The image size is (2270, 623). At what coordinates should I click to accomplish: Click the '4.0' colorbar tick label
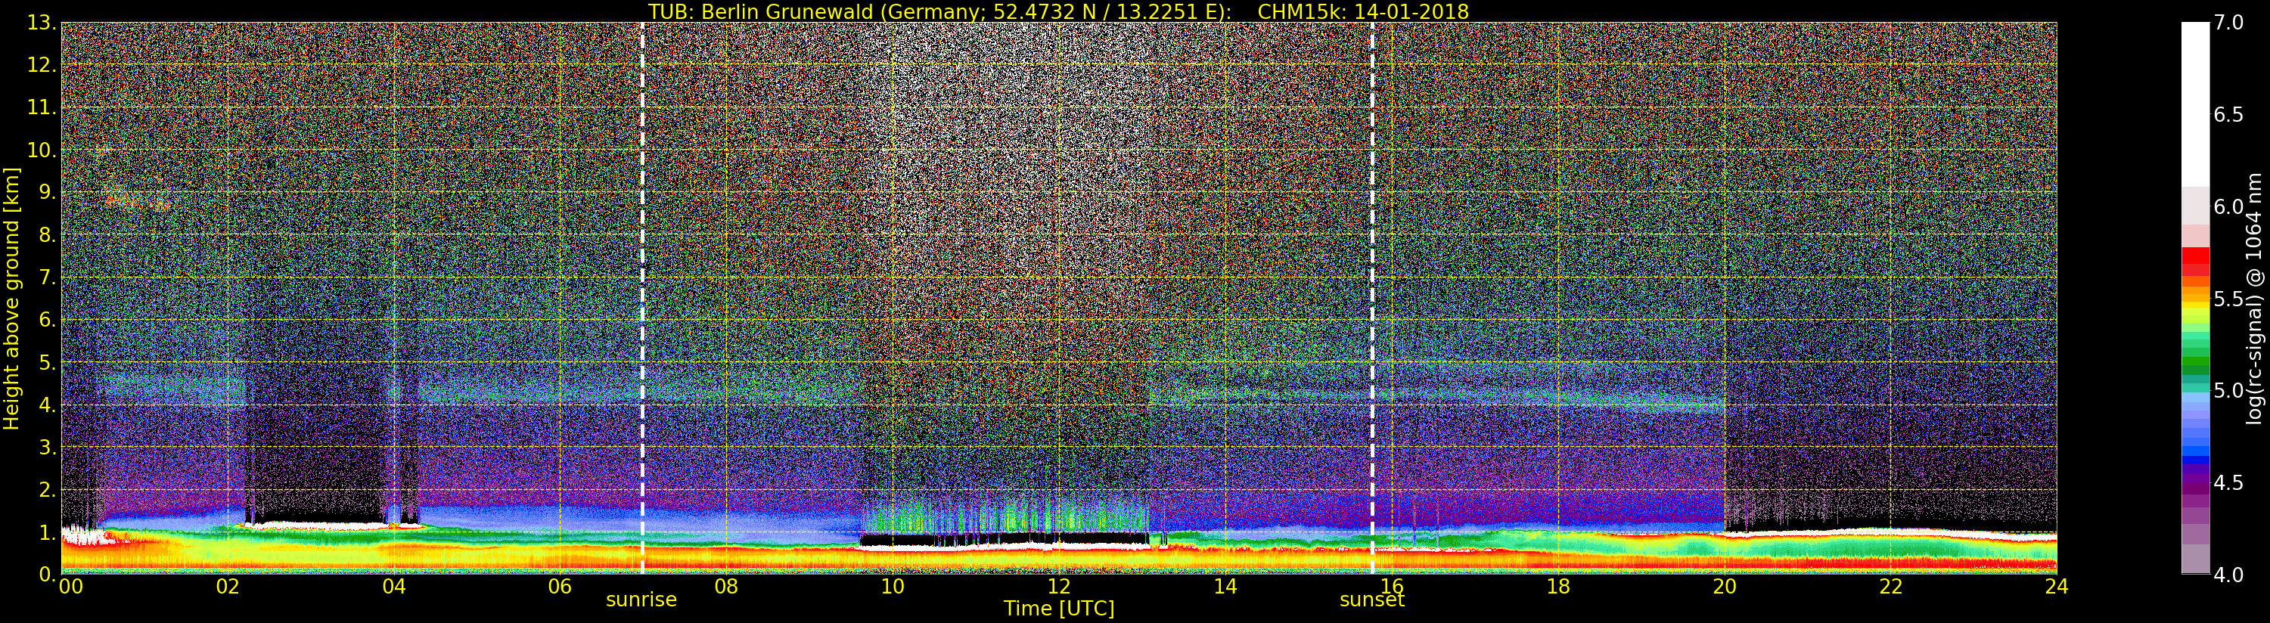tap(2228, 575)
